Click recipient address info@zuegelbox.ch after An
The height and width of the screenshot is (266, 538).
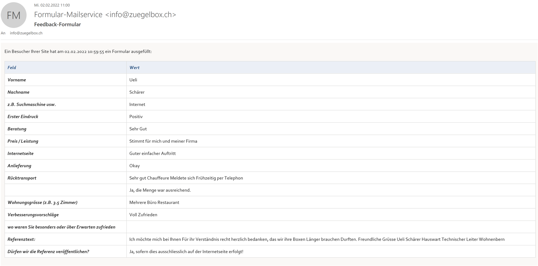pyautogui.click(x=26, y=33)
